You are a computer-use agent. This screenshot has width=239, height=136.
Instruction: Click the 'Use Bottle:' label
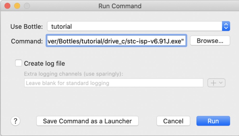click(26, 27)
